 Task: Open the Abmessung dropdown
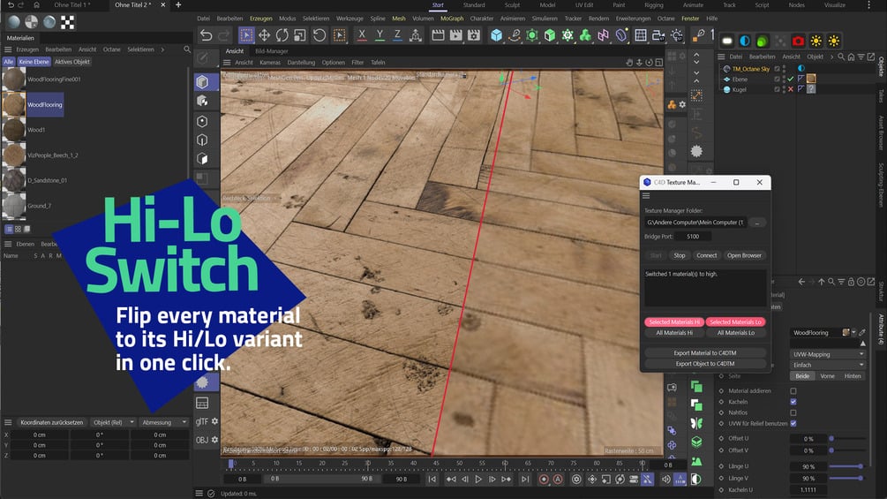(163, 423)
